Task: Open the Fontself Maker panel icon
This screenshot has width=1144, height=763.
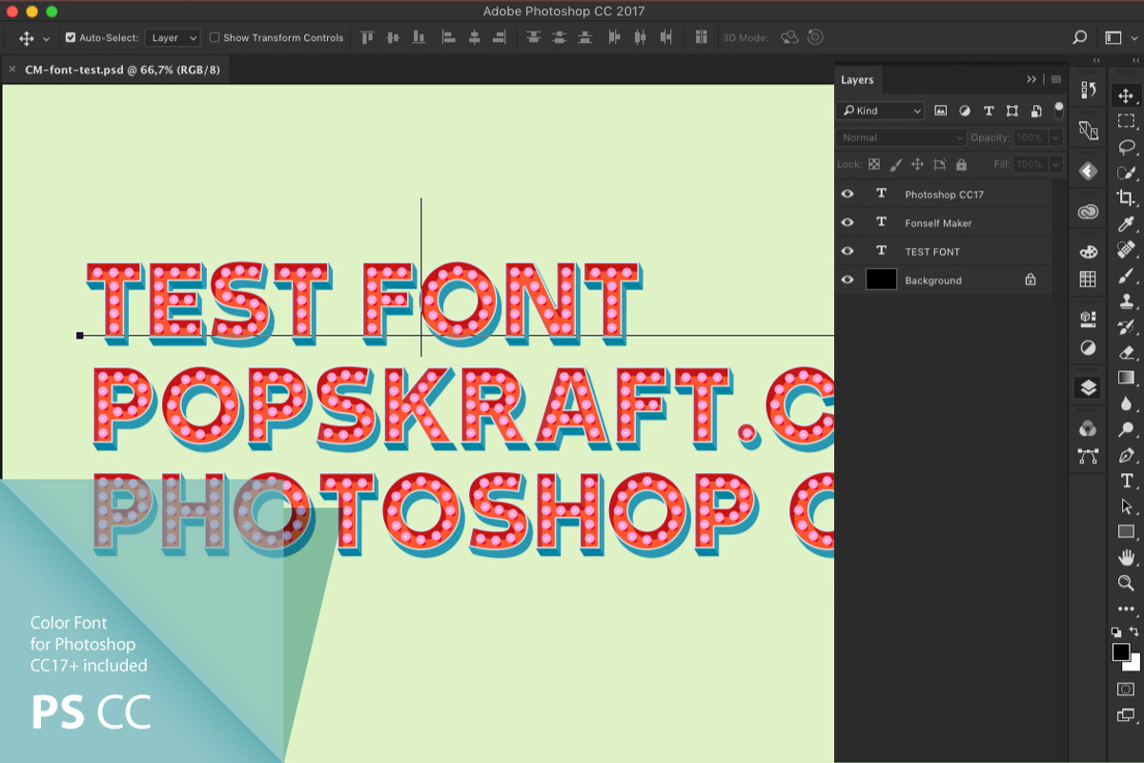Action: tap(1088, 171)
